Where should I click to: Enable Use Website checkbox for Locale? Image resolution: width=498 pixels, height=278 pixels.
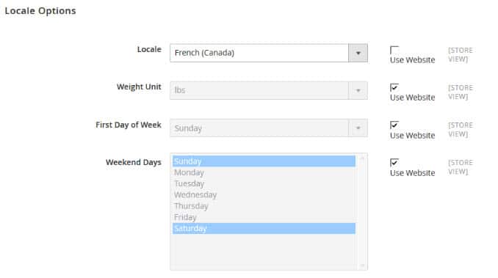coord(394,50)
